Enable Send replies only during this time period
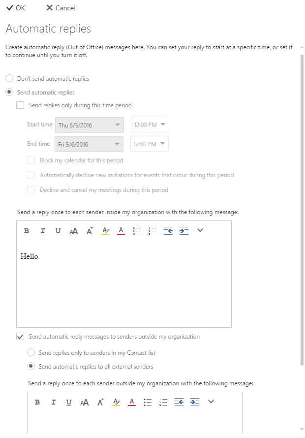The height and width of the screenshot is (438, 305). pos(20,105)
